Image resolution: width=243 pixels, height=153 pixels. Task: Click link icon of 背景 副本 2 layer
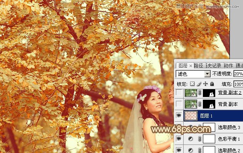[x=200, y=93]
